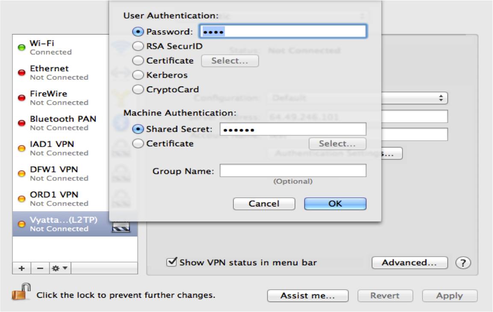Screen dimensions: 493x312
Task: Click the Revert button
Action: tap(385, 296)
